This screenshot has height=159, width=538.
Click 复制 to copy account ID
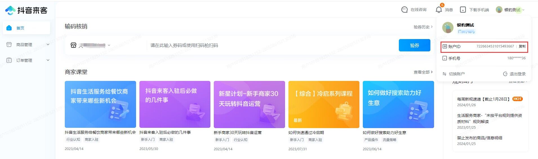pyautogui.click(x=522, y=46)
